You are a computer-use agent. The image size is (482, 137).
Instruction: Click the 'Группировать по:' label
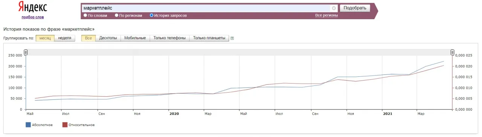[18, 38]
